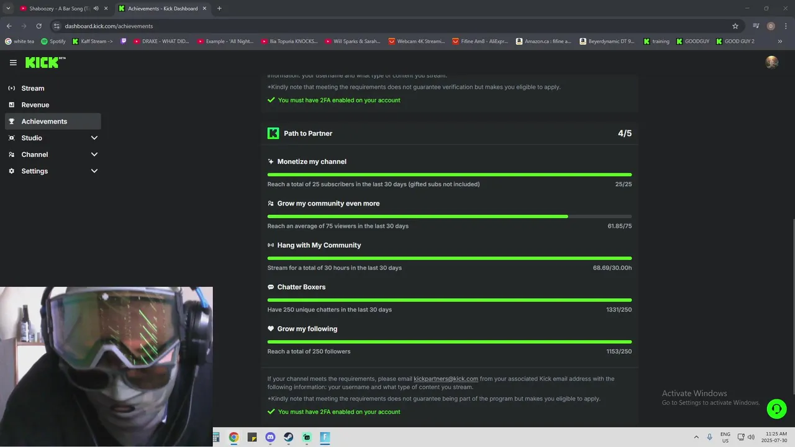Click the Monetize my channel progress bar
795x447 pixels.
[x=450, y=174]
